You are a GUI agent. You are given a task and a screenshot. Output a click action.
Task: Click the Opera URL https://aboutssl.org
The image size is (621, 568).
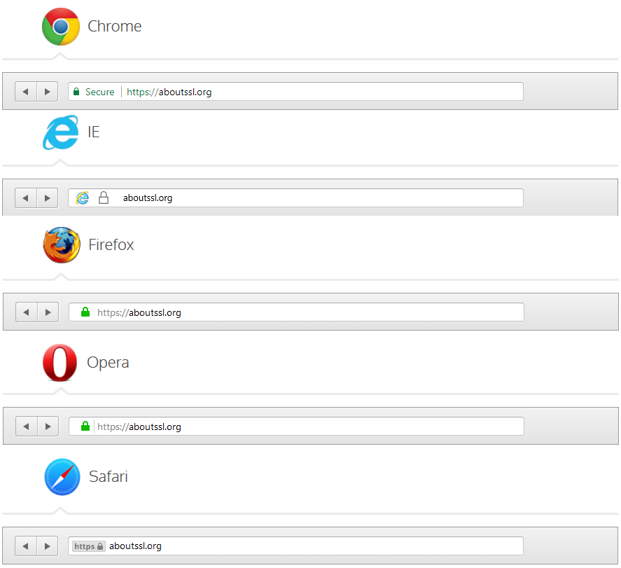point(139,427)
